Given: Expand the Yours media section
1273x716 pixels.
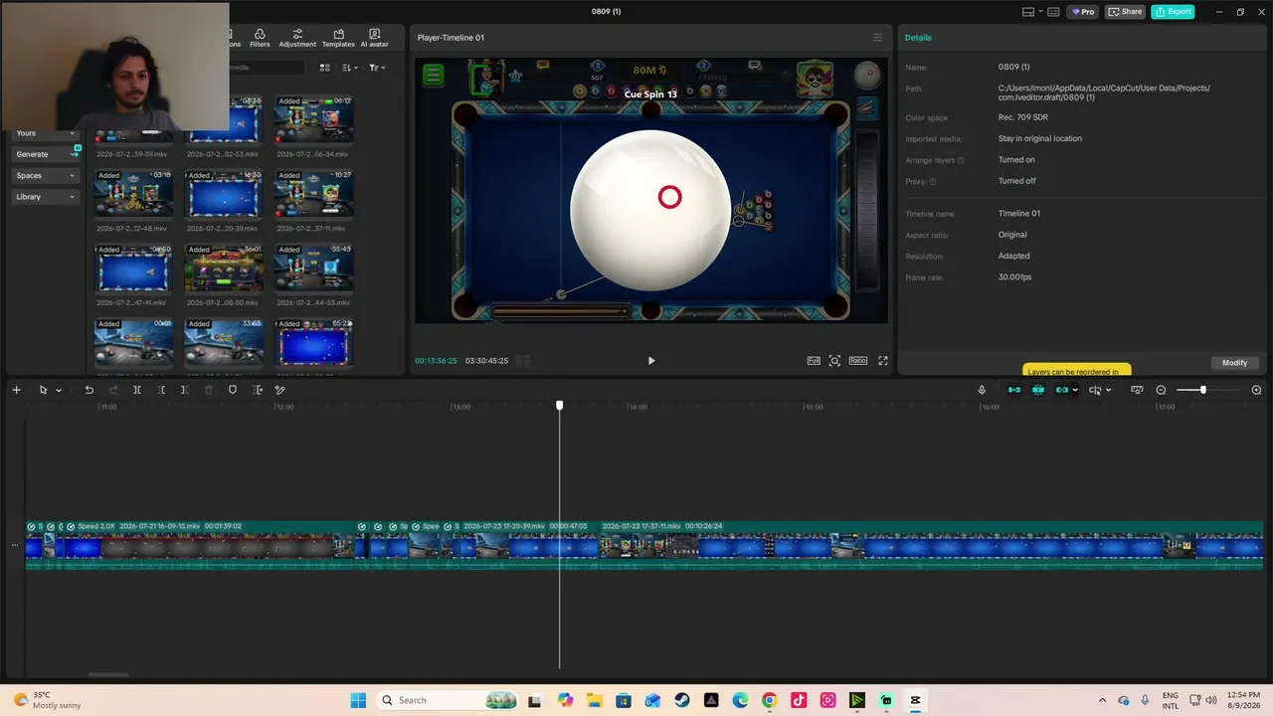Looking at the screenshot, I should click(x=45, y=133).
